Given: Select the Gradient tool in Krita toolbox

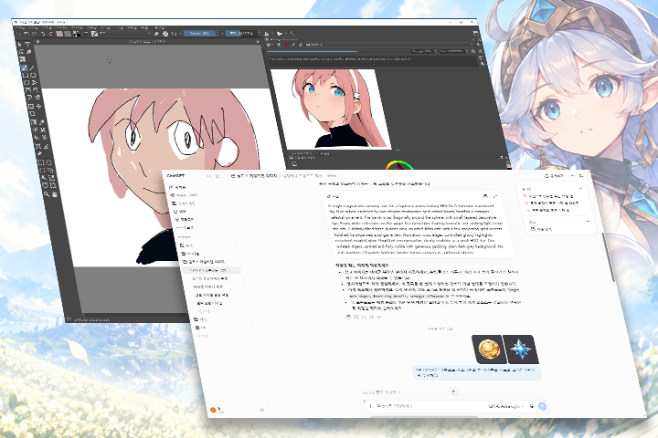Looking at the screenshot, I should (33, 122).
